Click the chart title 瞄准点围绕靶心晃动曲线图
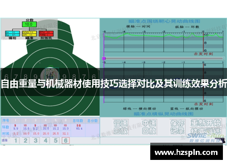 [x=164, y=21]
